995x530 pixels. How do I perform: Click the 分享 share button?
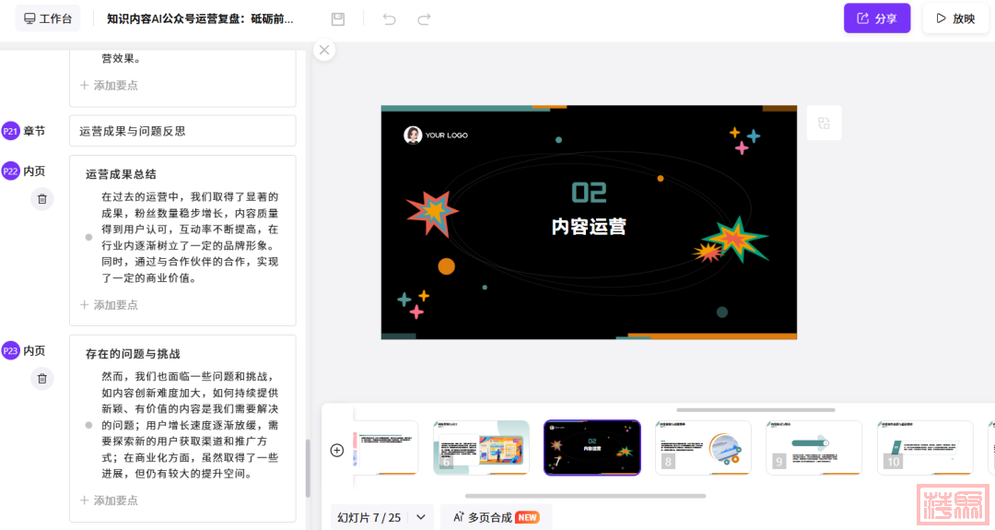pyautogui.click(x=876, y=18)
